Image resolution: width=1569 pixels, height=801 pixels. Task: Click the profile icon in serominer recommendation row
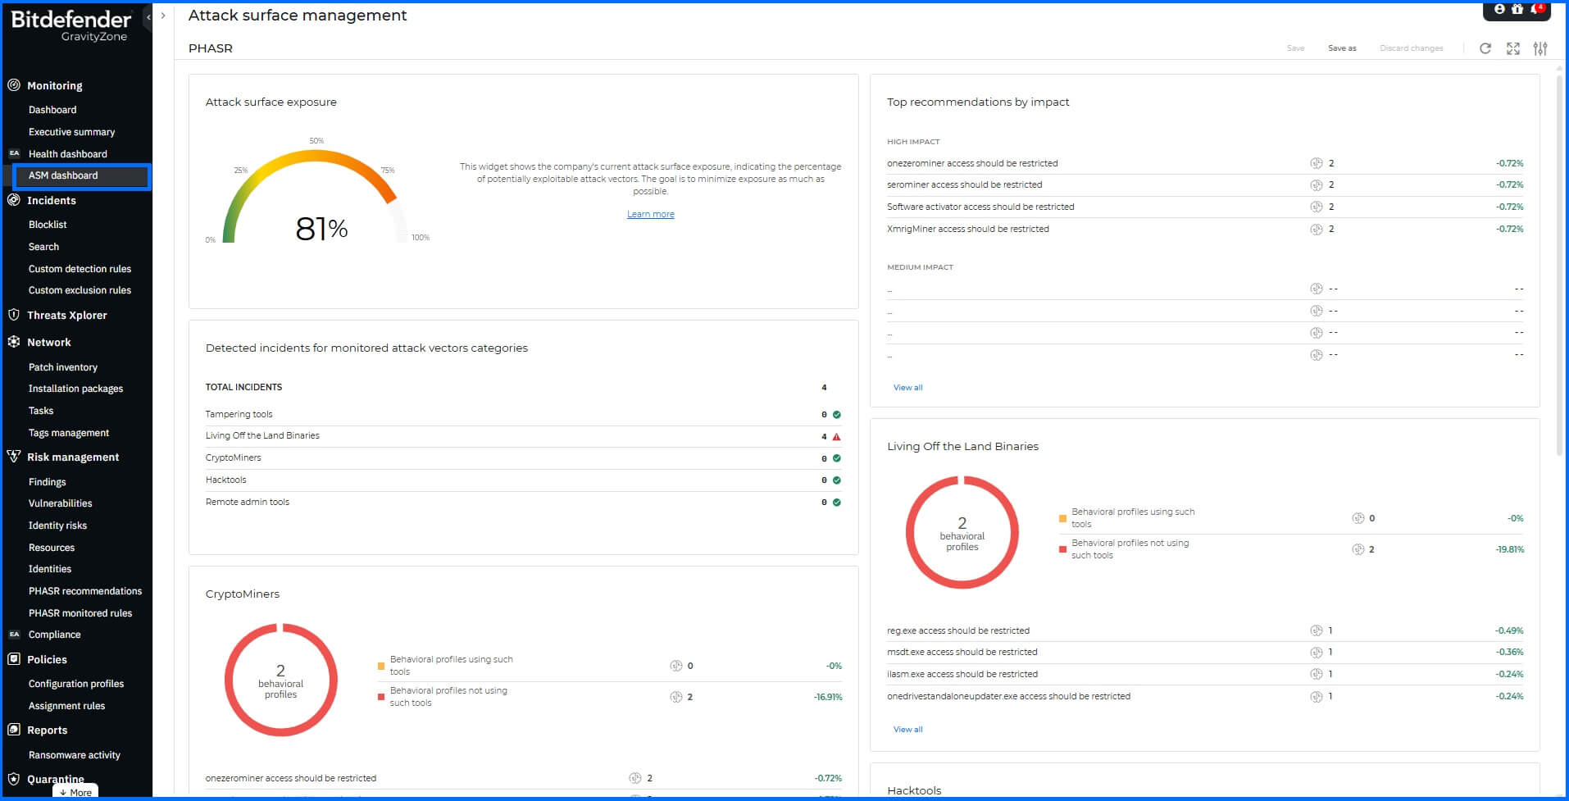click(x=1317, y=185)
